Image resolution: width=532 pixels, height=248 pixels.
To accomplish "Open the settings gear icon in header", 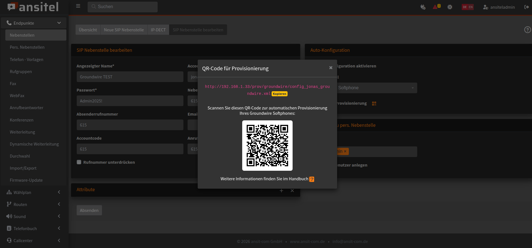I will [x=450, y=7].
